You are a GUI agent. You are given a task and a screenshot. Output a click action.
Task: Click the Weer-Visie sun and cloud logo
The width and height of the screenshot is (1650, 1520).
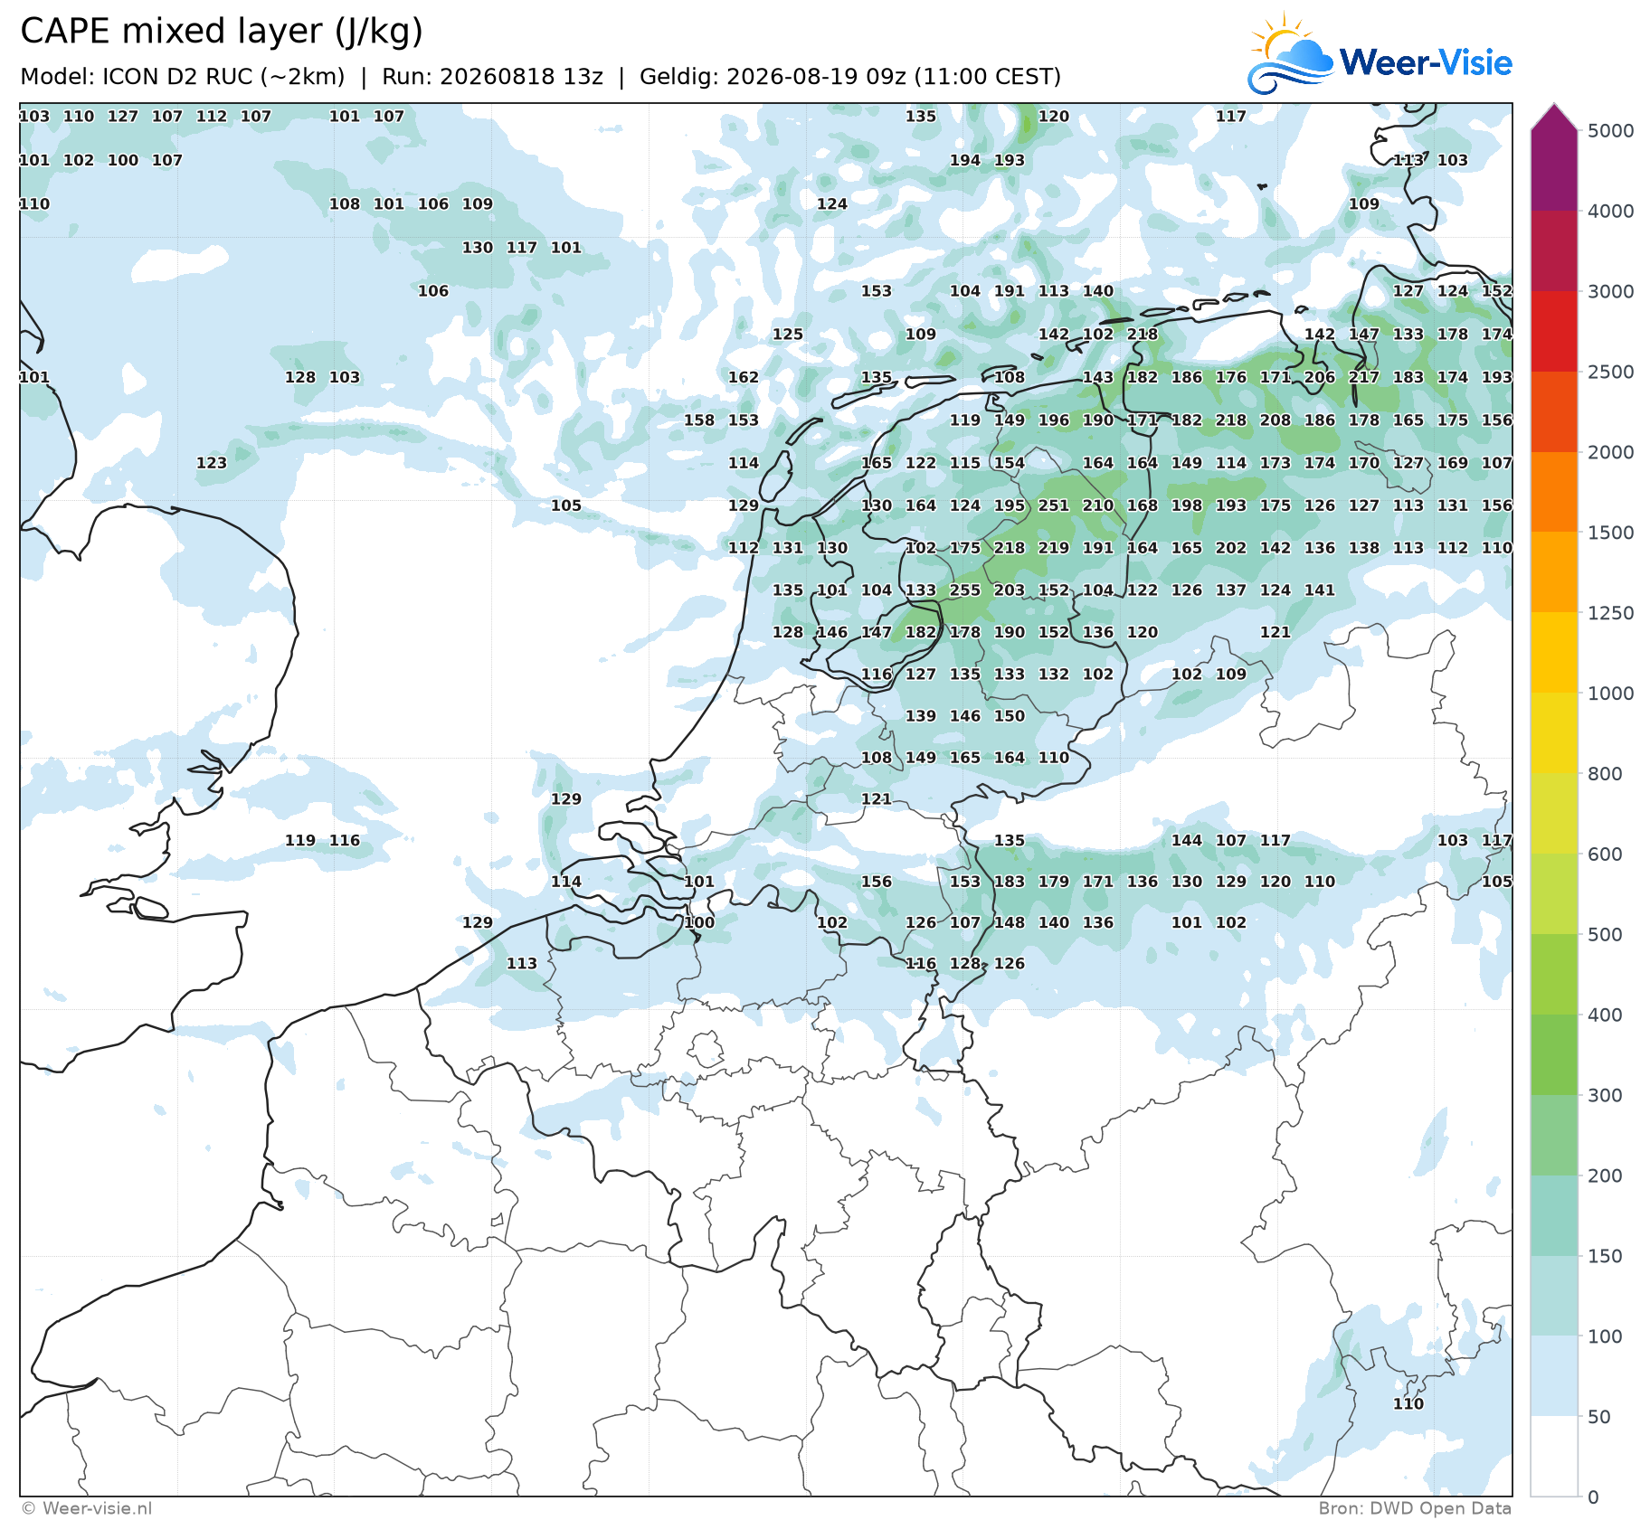click(1290, 52)
